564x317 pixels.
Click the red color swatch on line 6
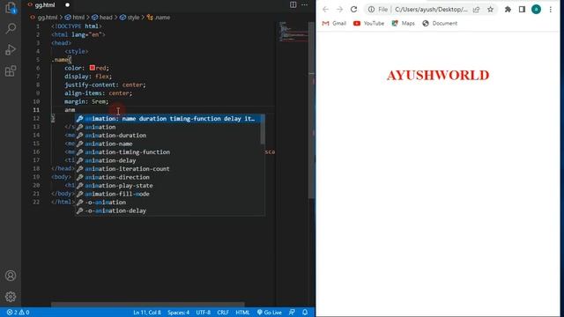click(x=92, y=68)
